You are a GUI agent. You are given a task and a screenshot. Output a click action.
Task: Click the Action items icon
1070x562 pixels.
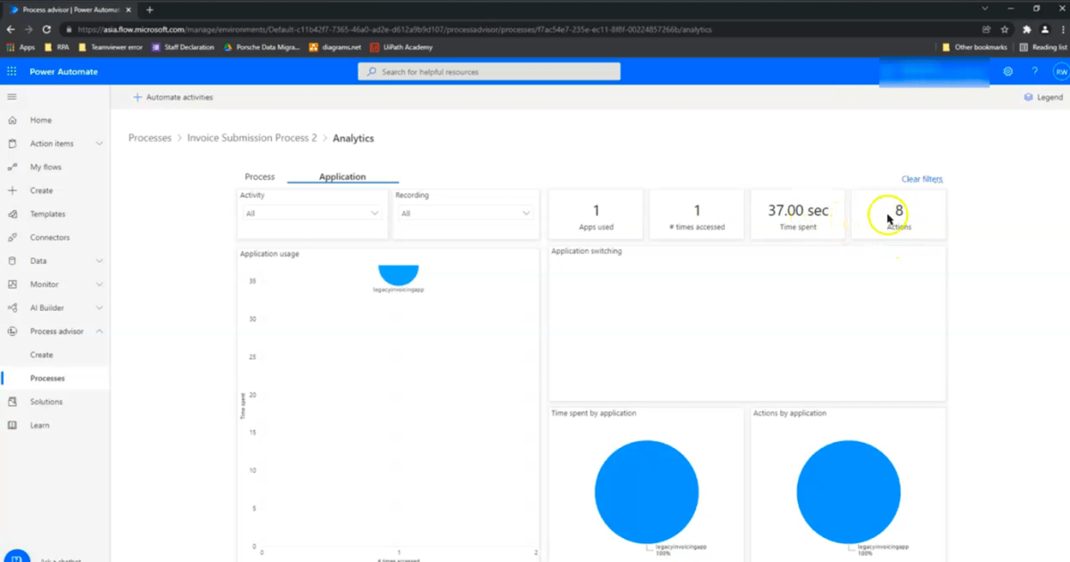pos(12,143)
